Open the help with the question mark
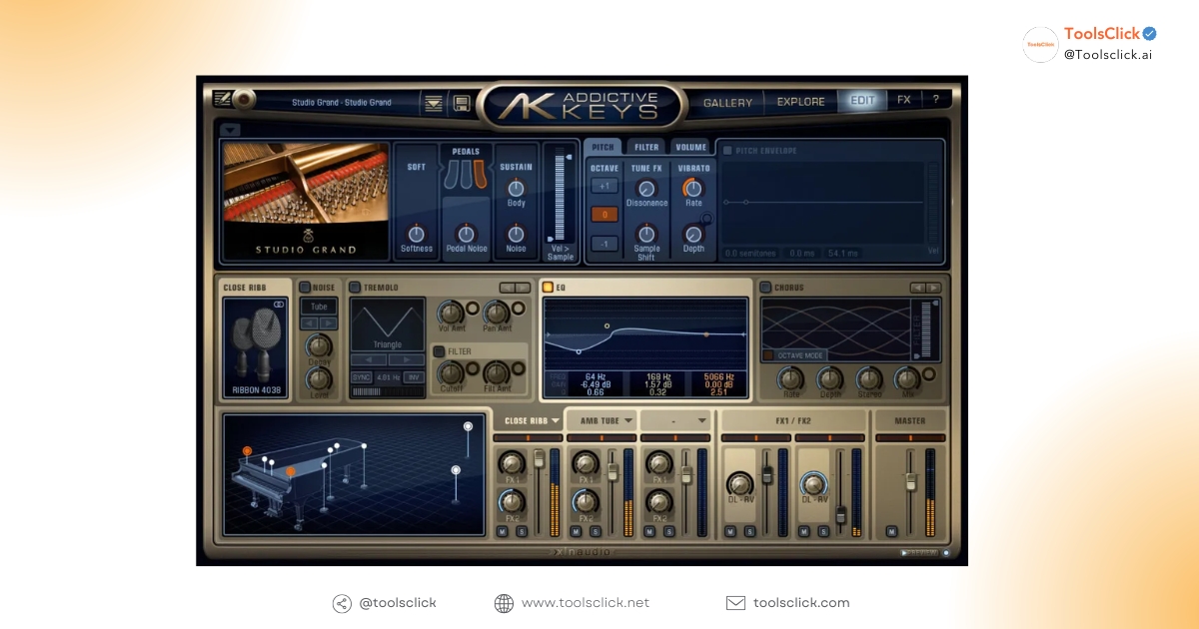Image resolution: width=1199 pixels, height=629 pixels. (x=935, y=100)
